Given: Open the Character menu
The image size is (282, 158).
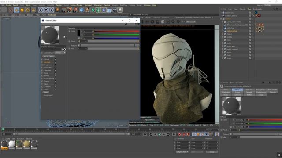Looking at the screenshot, I should click(98, 5).
